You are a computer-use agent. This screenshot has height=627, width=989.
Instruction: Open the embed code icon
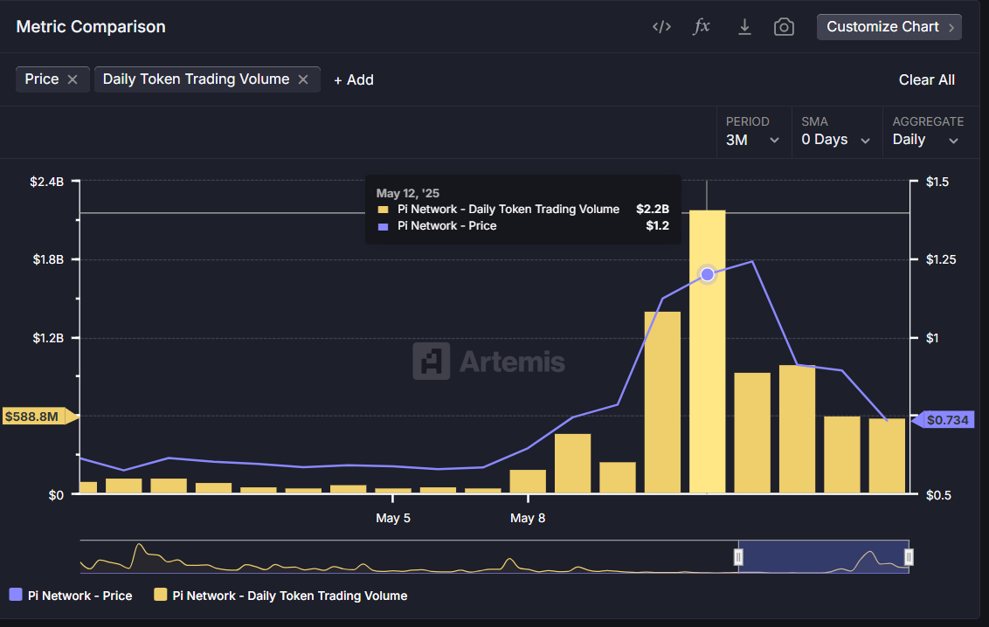[661, 27]
